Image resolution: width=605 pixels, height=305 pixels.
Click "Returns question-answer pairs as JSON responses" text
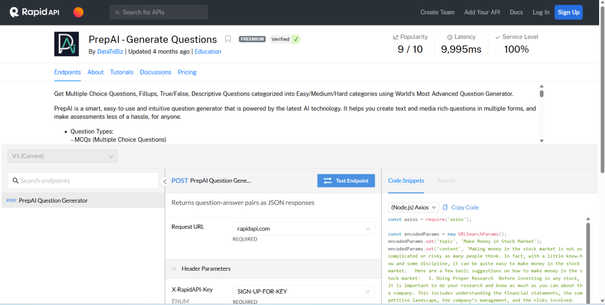point(243,203)
